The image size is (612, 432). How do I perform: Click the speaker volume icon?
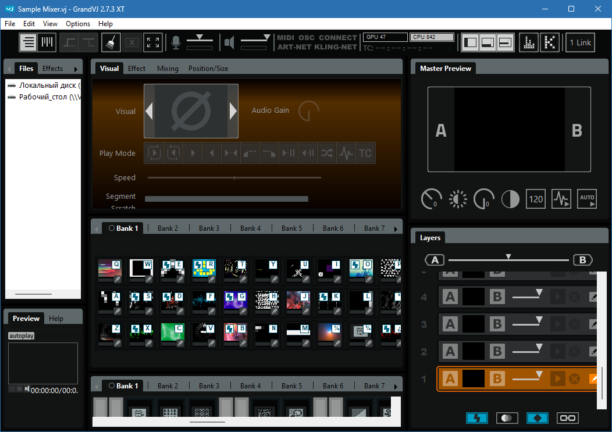tap(229, 42)
